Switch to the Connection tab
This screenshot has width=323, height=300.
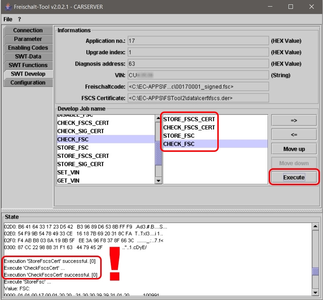pos(28,30)
